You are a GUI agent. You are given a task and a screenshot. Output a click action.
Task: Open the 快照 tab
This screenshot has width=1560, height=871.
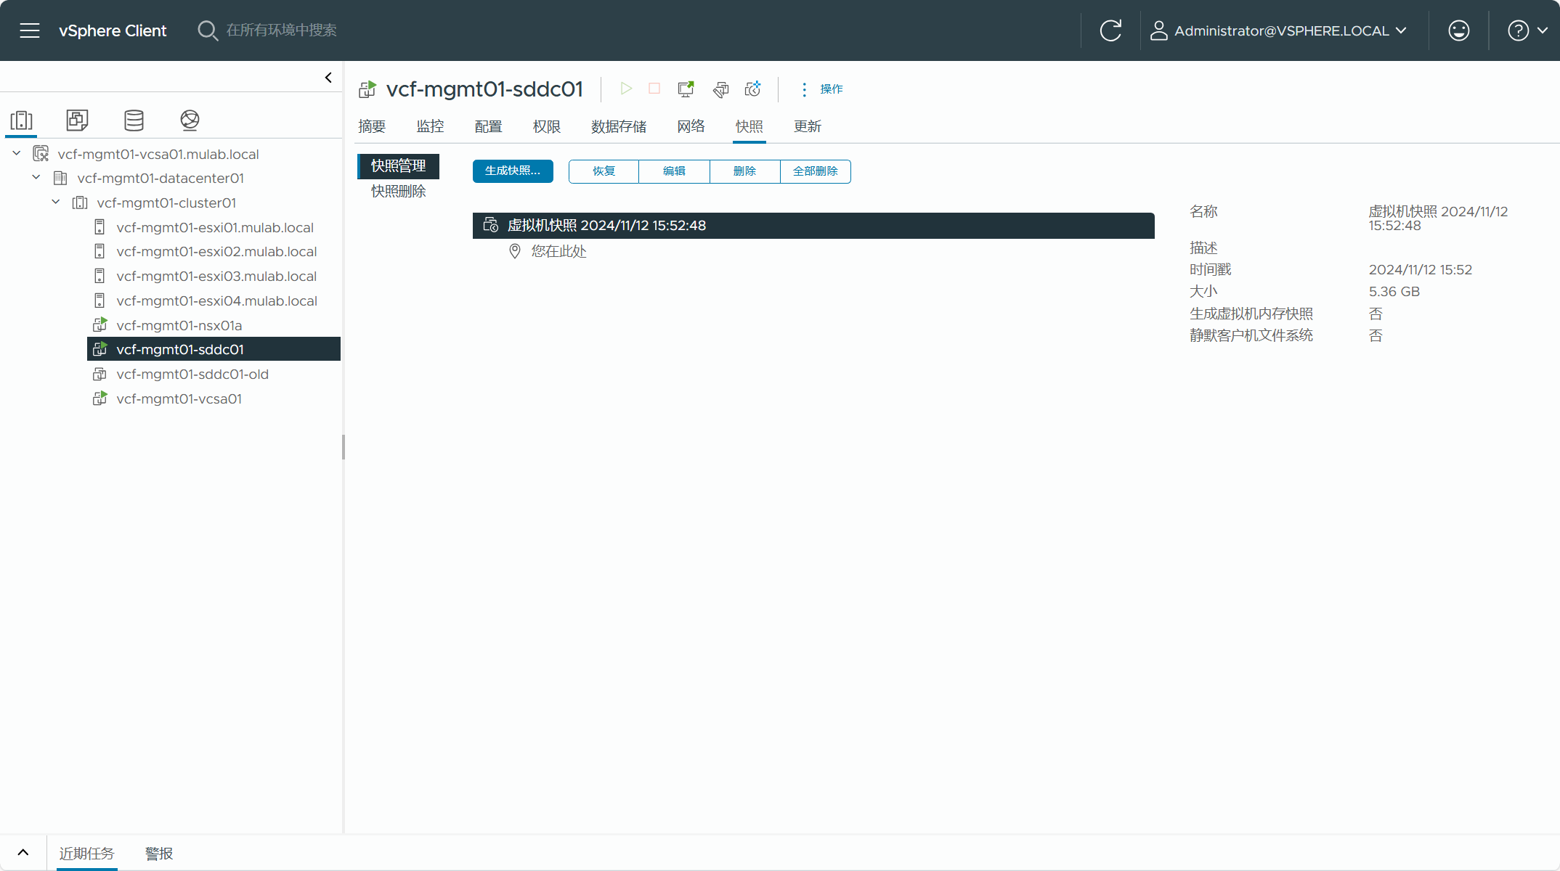tap(749, 126)
